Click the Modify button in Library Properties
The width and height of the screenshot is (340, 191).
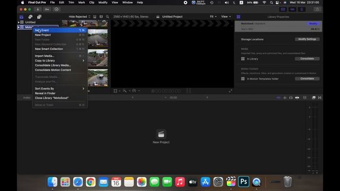313,23
